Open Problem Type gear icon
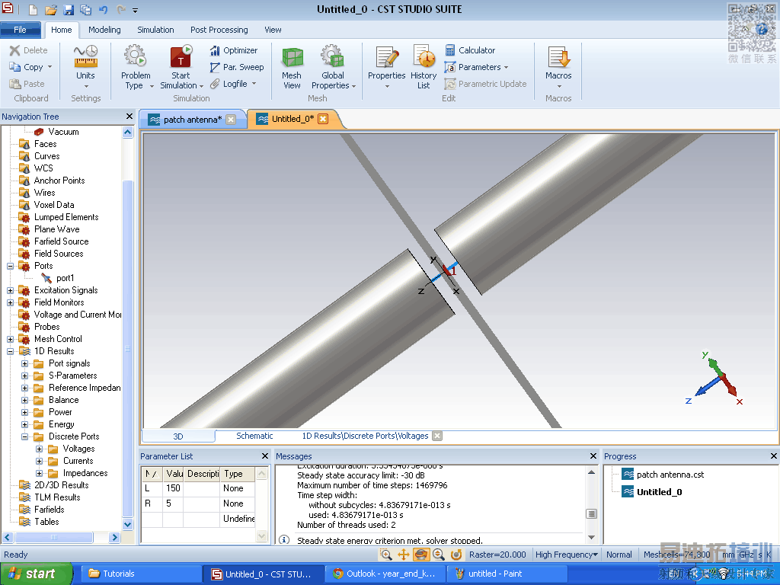 click(135, 56)
